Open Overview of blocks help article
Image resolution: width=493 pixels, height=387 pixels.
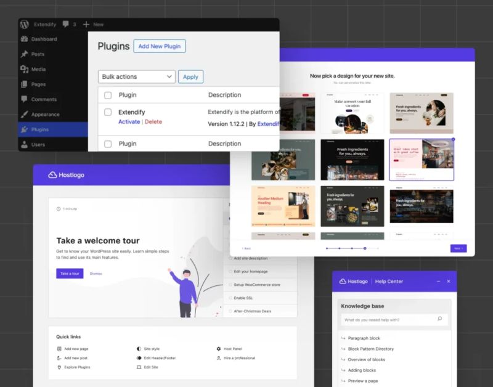pos(366,360)
